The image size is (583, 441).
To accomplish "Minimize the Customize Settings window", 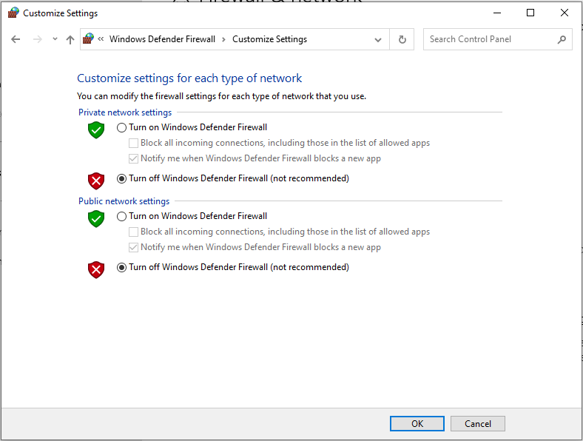I will (497, 13).
